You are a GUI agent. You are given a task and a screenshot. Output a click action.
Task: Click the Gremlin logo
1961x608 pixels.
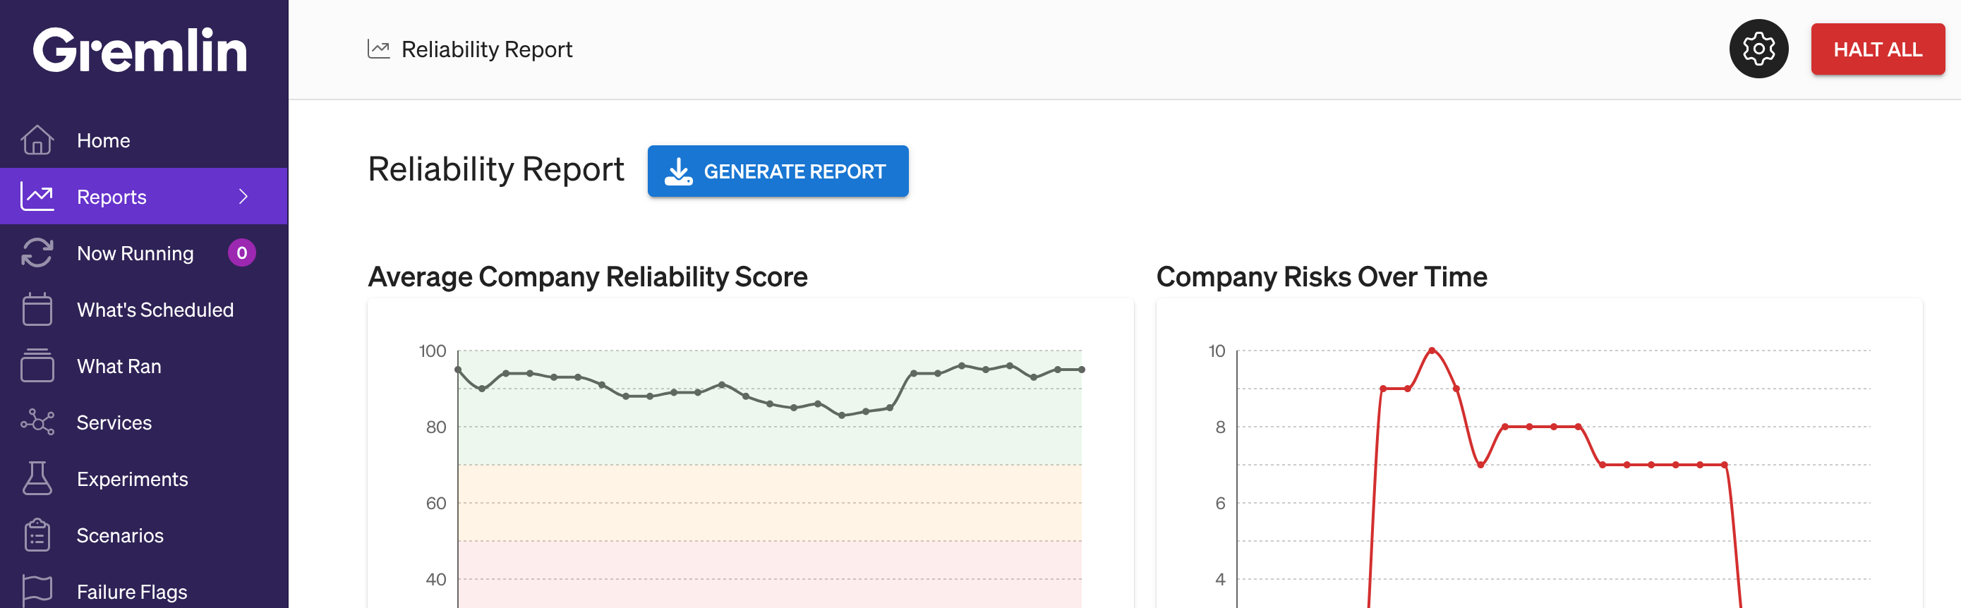(140, 50)
